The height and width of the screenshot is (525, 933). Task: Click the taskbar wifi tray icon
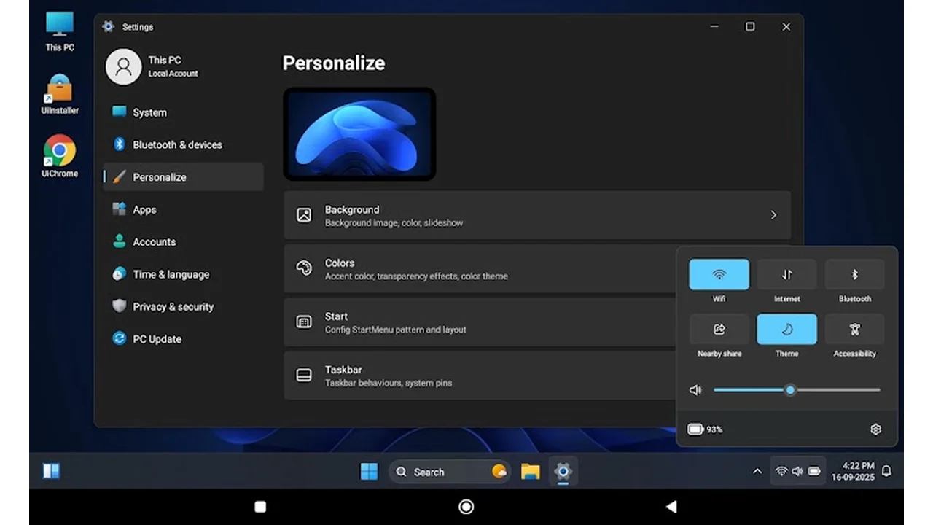pos(781,472)
